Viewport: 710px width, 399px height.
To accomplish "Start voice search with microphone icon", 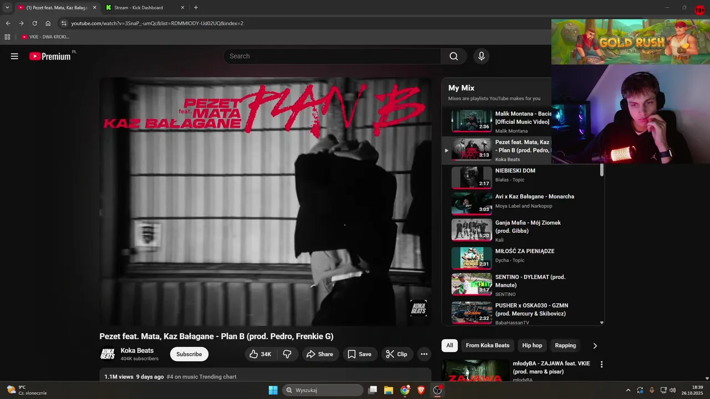I will click(x=481, y=56).
